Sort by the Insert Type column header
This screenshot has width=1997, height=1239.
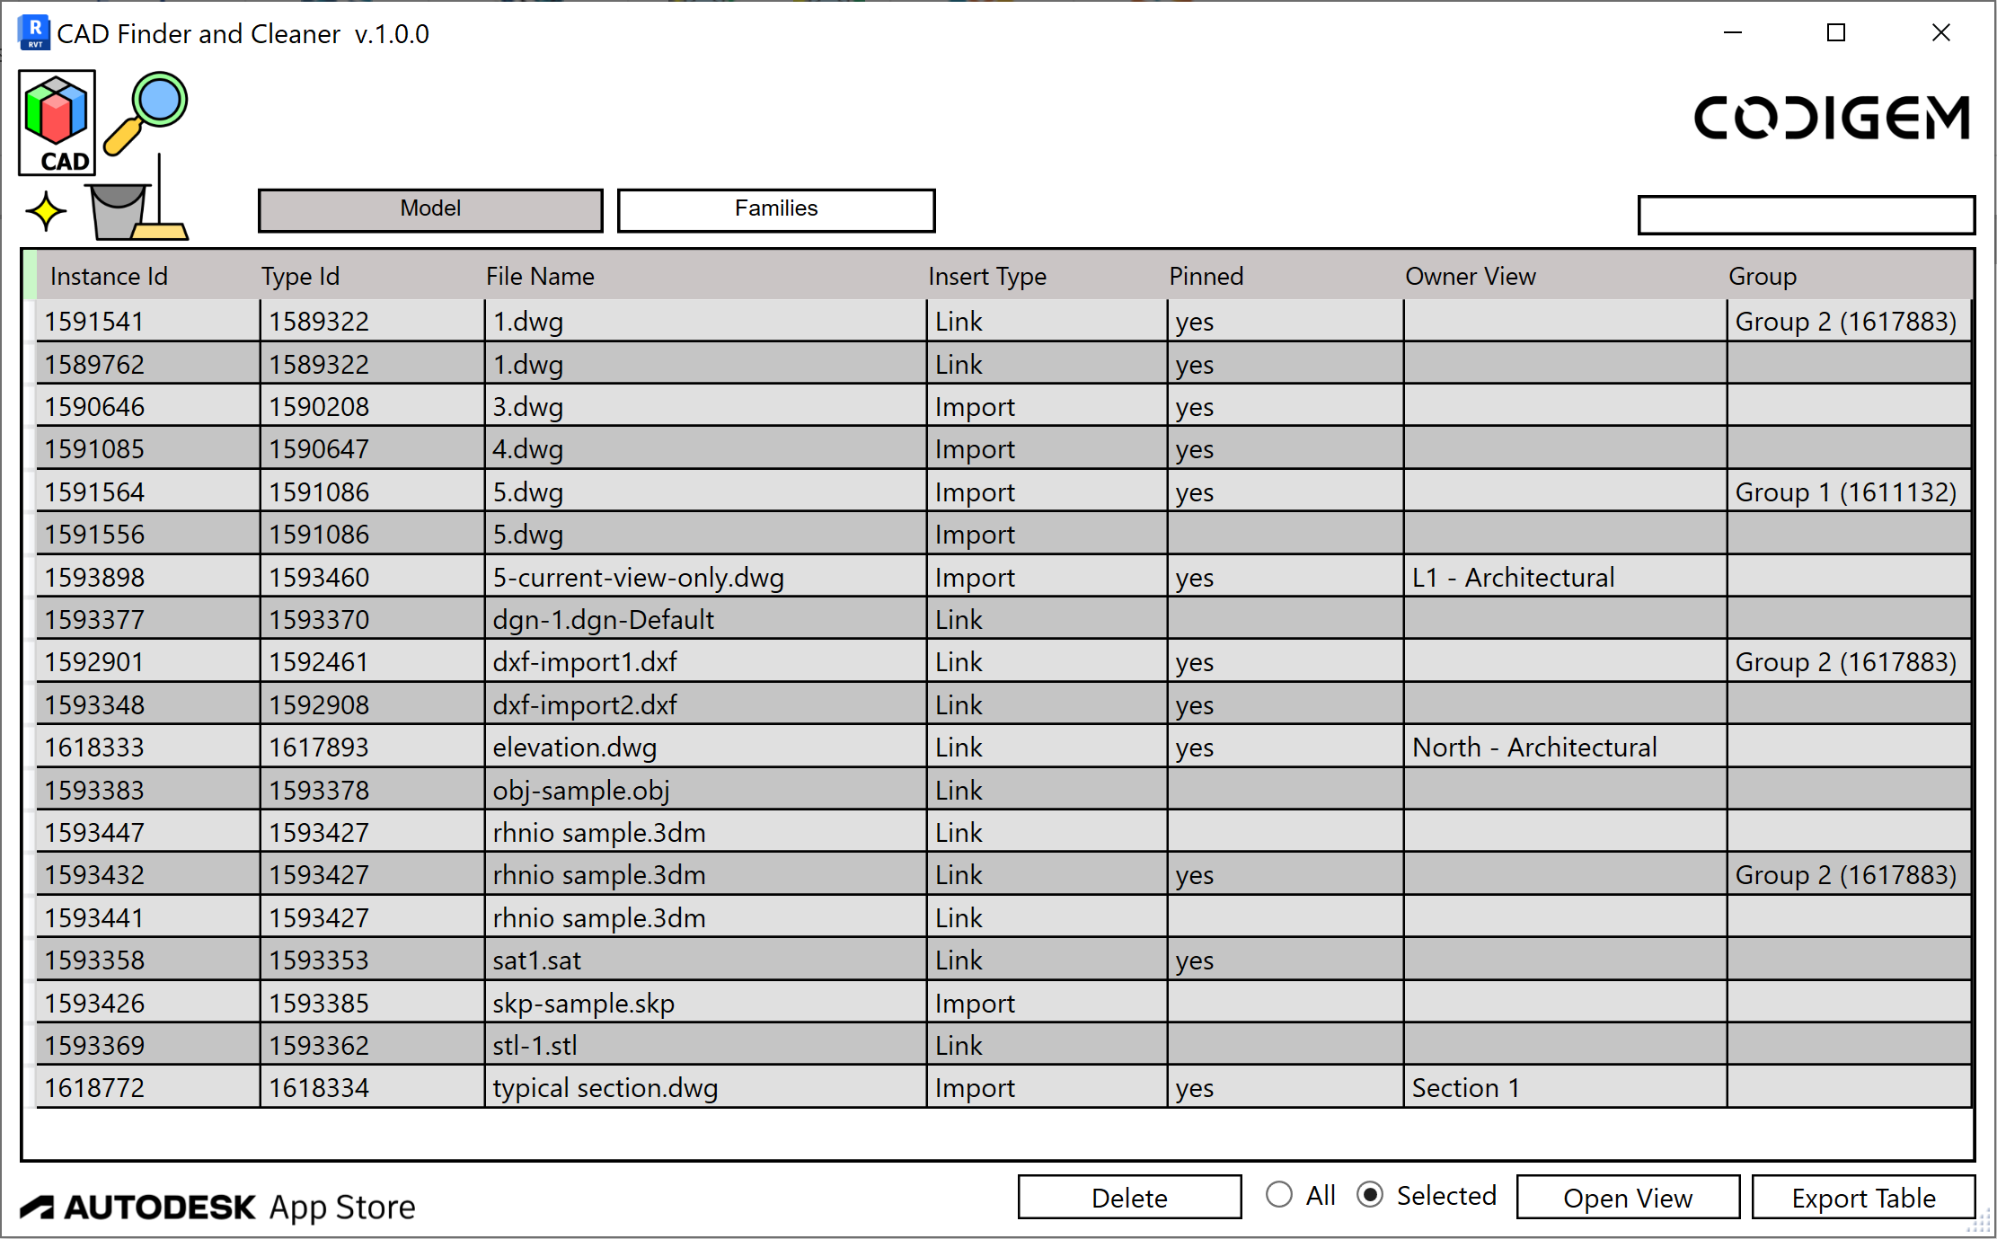[986, 276]
